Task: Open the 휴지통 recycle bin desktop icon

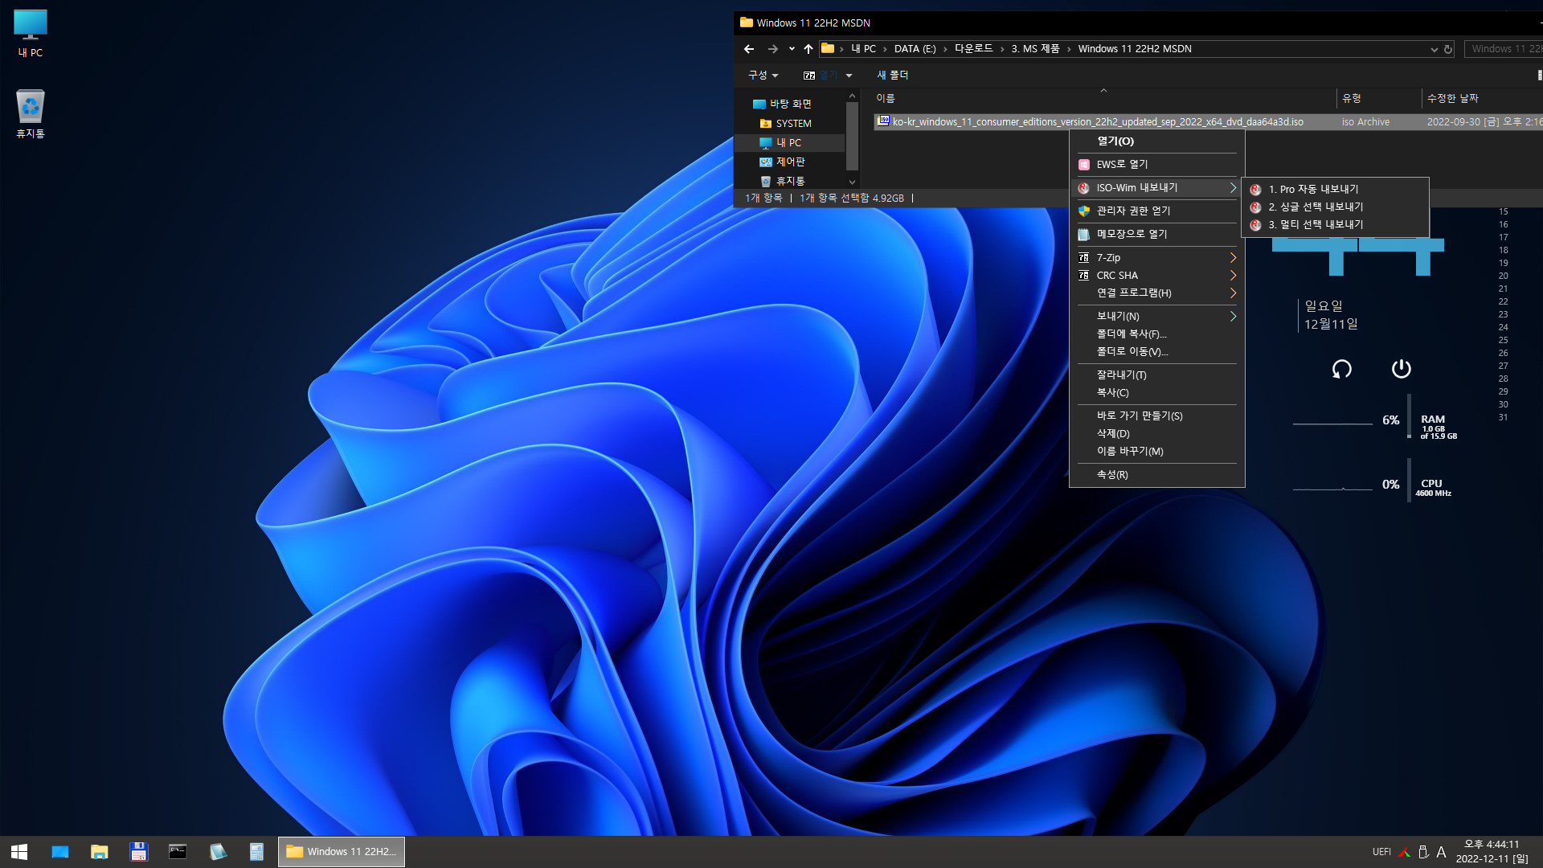Action: (x=31, y=114)
